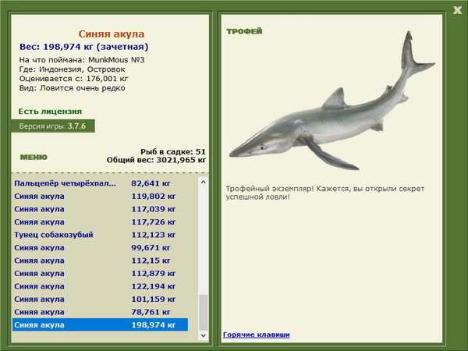468x351 pixels.
Task: Click the Трофейный экземпляр! description text
Action: (x=325, y=193)
